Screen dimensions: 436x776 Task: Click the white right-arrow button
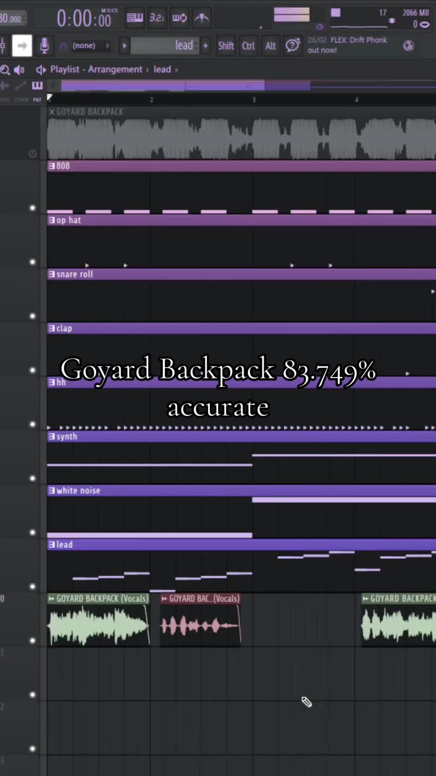point(22,46)
